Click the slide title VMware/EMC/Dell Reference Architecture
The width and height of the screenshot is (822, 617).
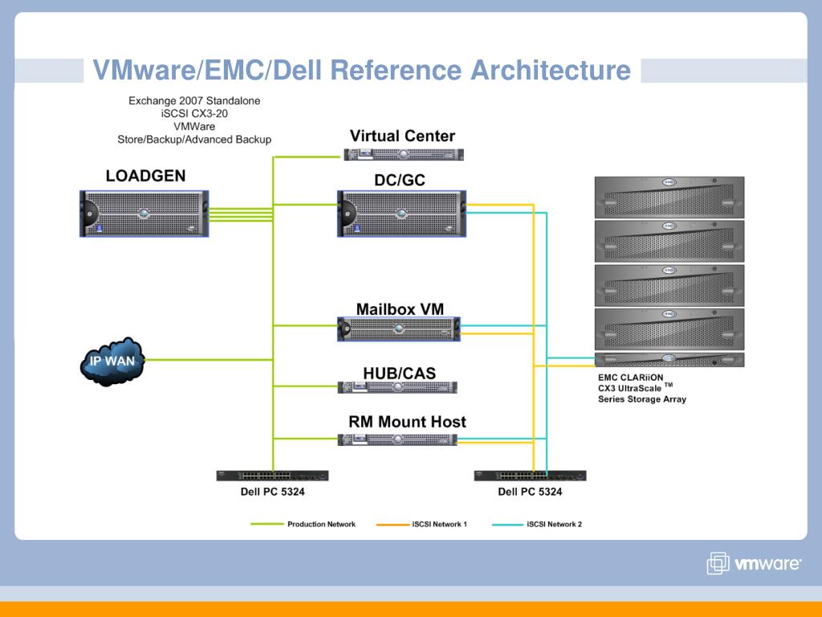362,71
